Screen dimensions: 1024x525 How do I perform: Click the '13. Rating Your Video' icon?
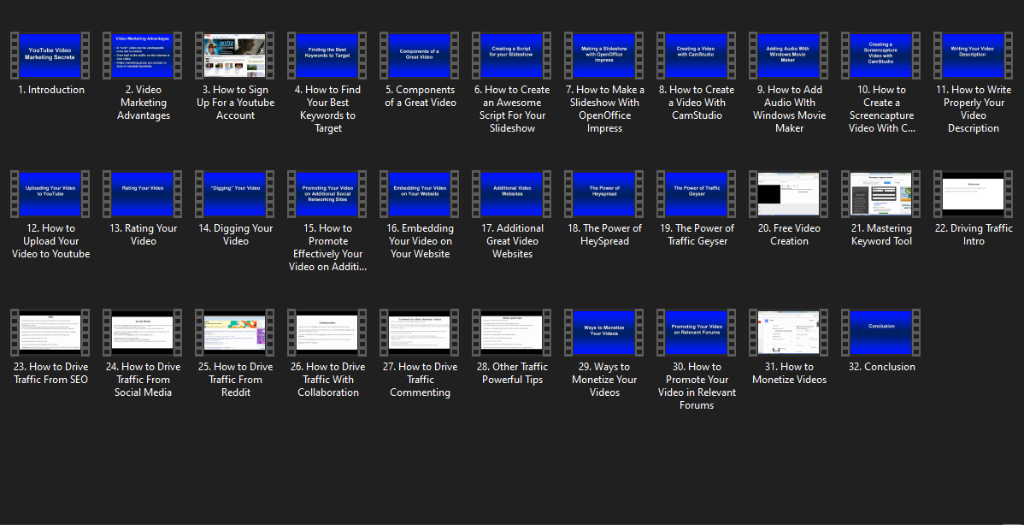pyautogui.click(x=143, y=194)
